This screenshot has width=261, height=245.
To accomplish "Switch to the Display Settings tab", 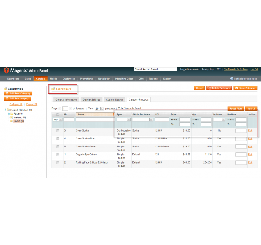I will click(x=91, y=99).
